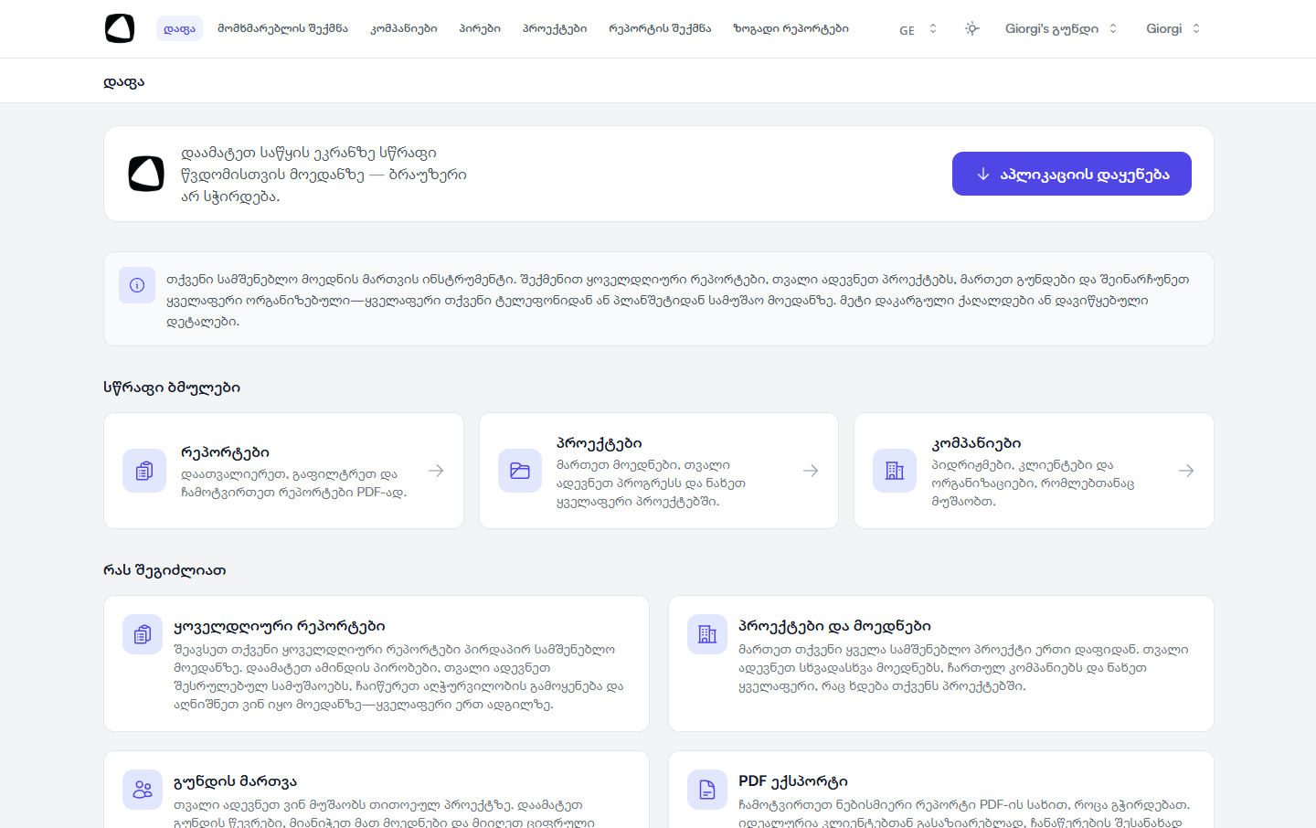Click the აპლიკაციის დაყენება button
1316x828 pixels.
(1071, 173)
